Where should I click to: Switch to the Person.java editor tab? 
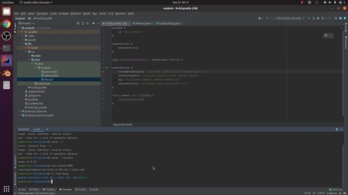click(x=143, y=23)
